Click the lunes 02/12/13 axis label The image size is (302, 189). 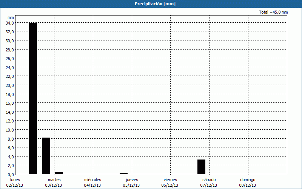click(15, 183)
